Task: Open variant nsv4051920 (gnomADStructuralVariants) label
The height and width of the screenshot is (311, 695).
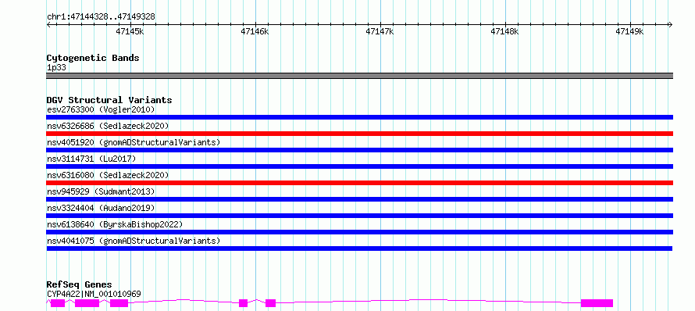Action: [x=134, y=142]
